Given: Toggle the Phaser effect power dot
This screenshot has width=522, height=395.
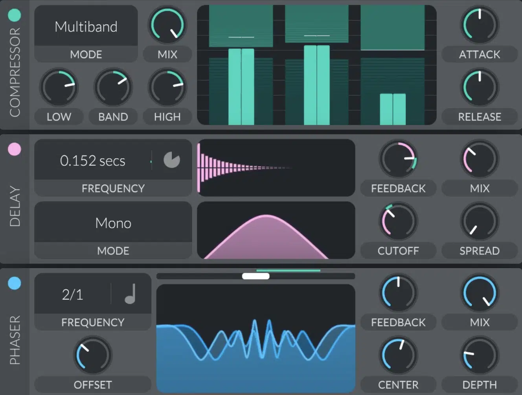Looking at the screenshot, I should click(15, 283).
